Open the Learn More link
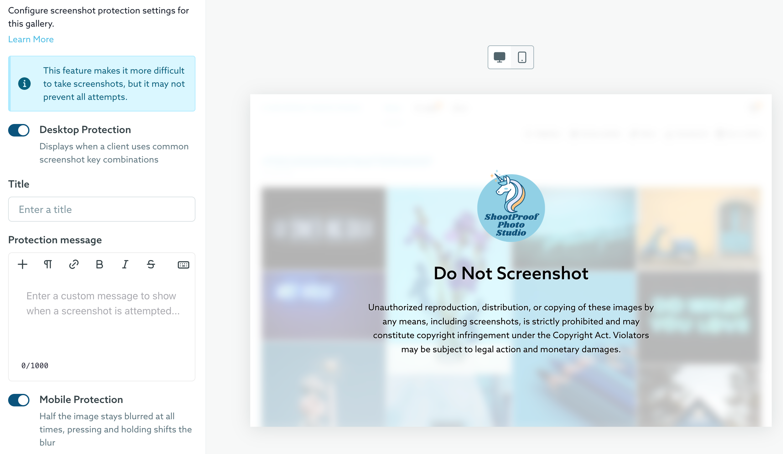The width and height of the screenshot is (783, 454). (x=31, y=39)
